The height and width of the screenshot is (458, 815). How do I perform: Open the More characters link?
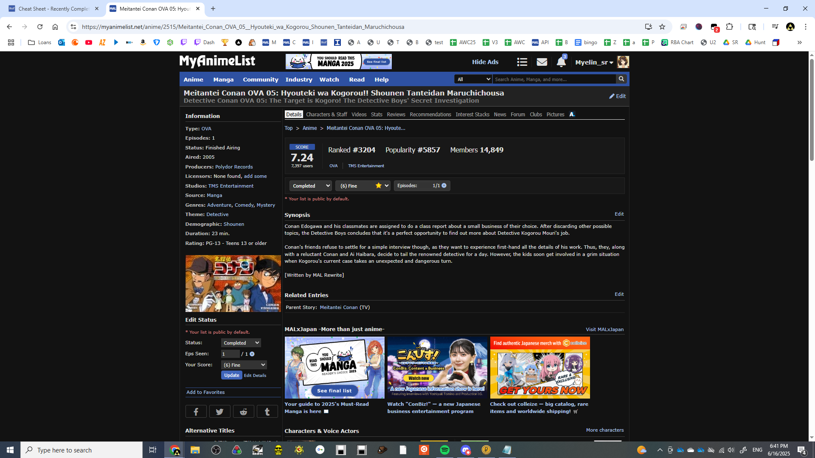(605, 430)
